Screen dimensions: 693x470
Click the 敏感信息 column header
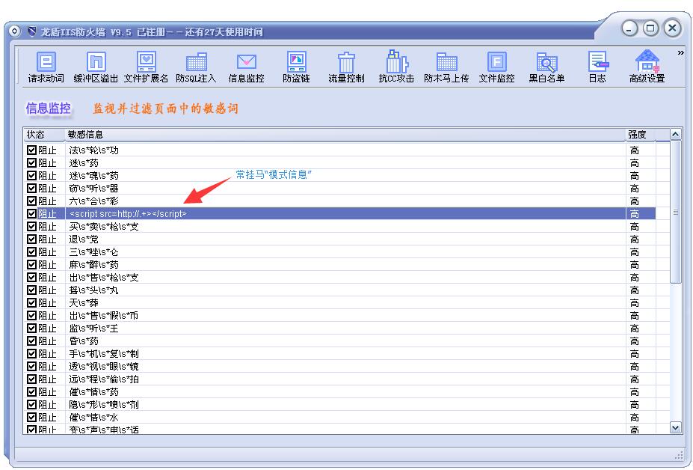click(x=345, y=135)
